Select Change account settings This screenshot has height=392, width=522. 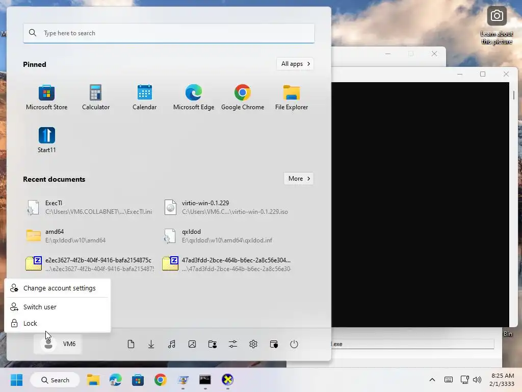pos(57,288)
